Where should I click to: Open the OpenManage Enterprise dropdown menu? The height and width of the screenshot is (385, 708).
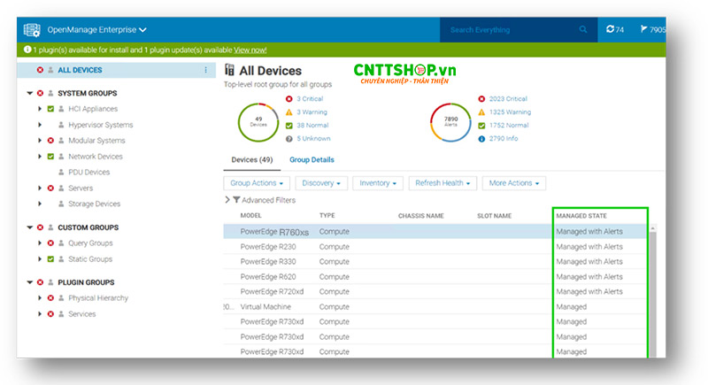pos(97,30)
